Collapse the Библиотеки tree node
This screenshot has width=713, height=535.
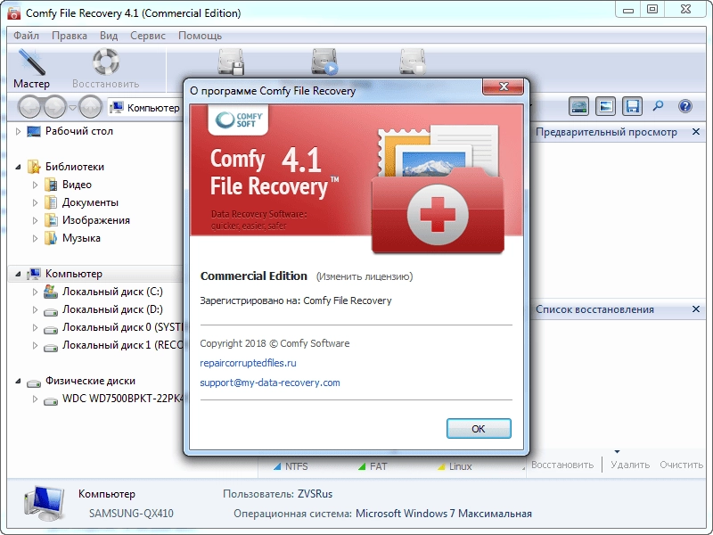[18, 168]
